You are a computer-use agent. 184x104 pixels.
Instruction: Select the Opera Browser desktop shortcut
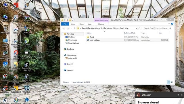(16, 55)
